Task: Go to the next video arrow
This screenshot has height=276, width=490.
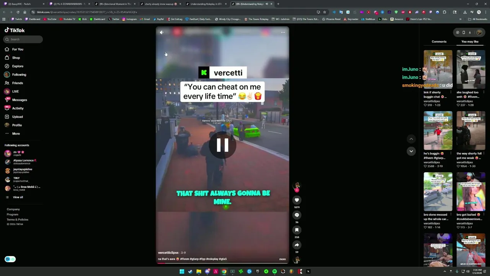Action: 411,151
